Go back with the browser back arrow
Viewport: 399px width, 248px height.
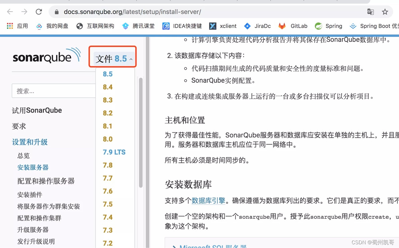(x=10, y=12)
